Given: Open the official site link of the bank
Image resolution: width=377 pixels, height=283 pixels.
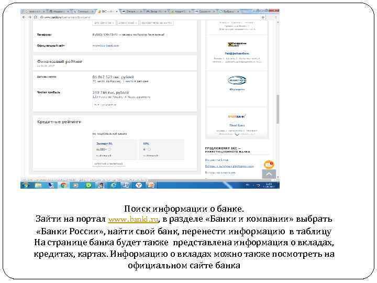Looking at the screenshot, I should click(x=106, y=46).
